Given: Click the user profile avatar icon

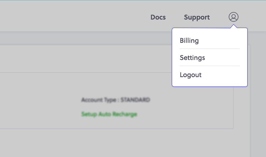Looking at the screenshot, I should (x=233, y=17).
